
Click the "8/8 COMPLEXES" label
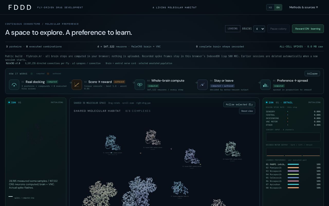pos(138,111)
